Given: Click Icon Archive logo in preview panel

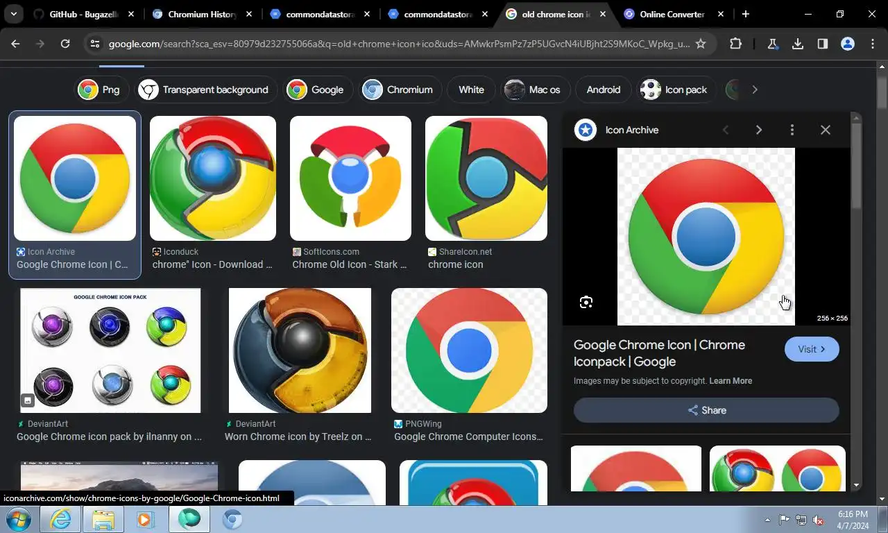Looking at the screenshot, I should [586, 130].
